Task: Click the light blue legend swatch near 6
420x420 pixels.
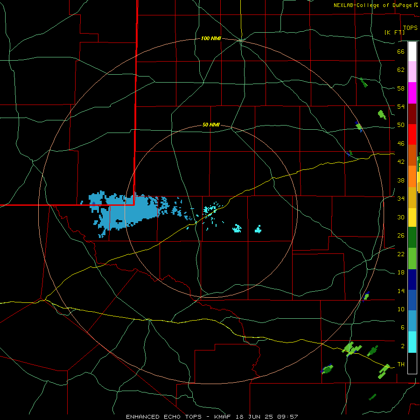Action: pyautogui.click(x=412, y=321)
